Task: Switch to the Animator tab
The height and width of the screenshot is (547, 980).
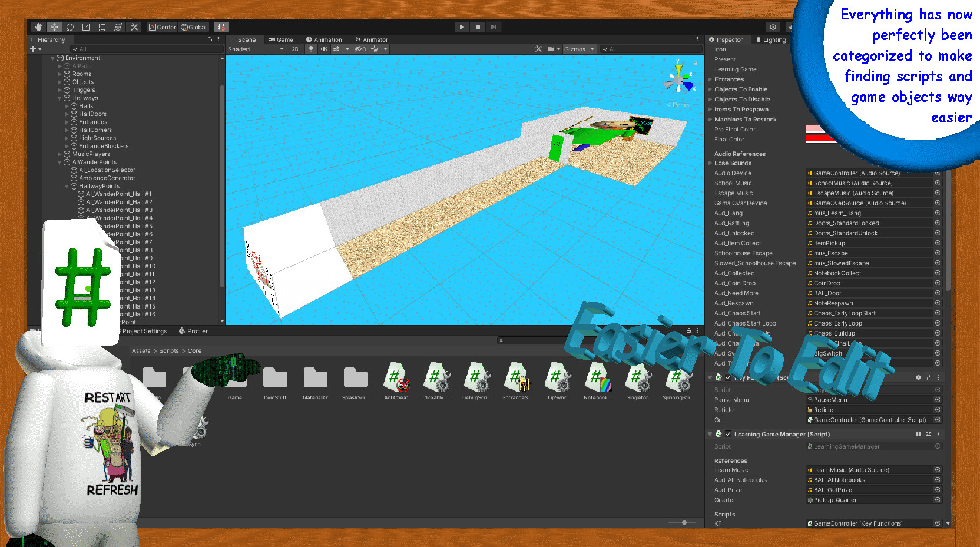Action: click(x=372, y=40)
